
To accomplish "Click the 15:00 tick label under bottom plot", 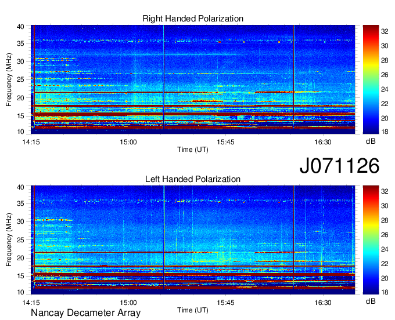I will click(128, 303).
